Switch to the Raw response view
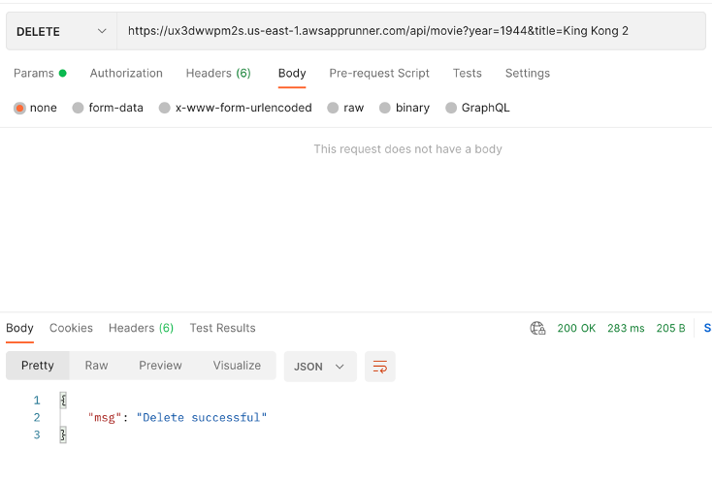Screen dimensions: 713x482 click(x=96, y=366)
